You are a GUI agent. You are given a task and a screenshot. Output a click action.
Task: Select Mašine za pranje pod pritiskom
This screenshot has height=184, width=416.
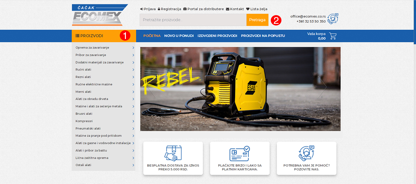click(104, 136)
